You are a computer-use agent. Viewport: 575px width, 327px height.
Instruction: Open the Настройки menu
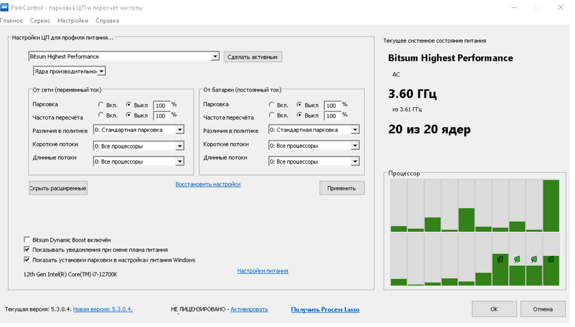pos(72,21)
